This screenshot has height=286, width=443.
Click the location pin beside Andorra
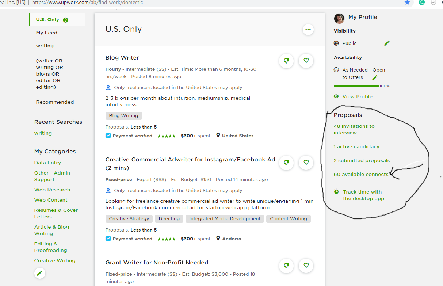coord(218,238)
